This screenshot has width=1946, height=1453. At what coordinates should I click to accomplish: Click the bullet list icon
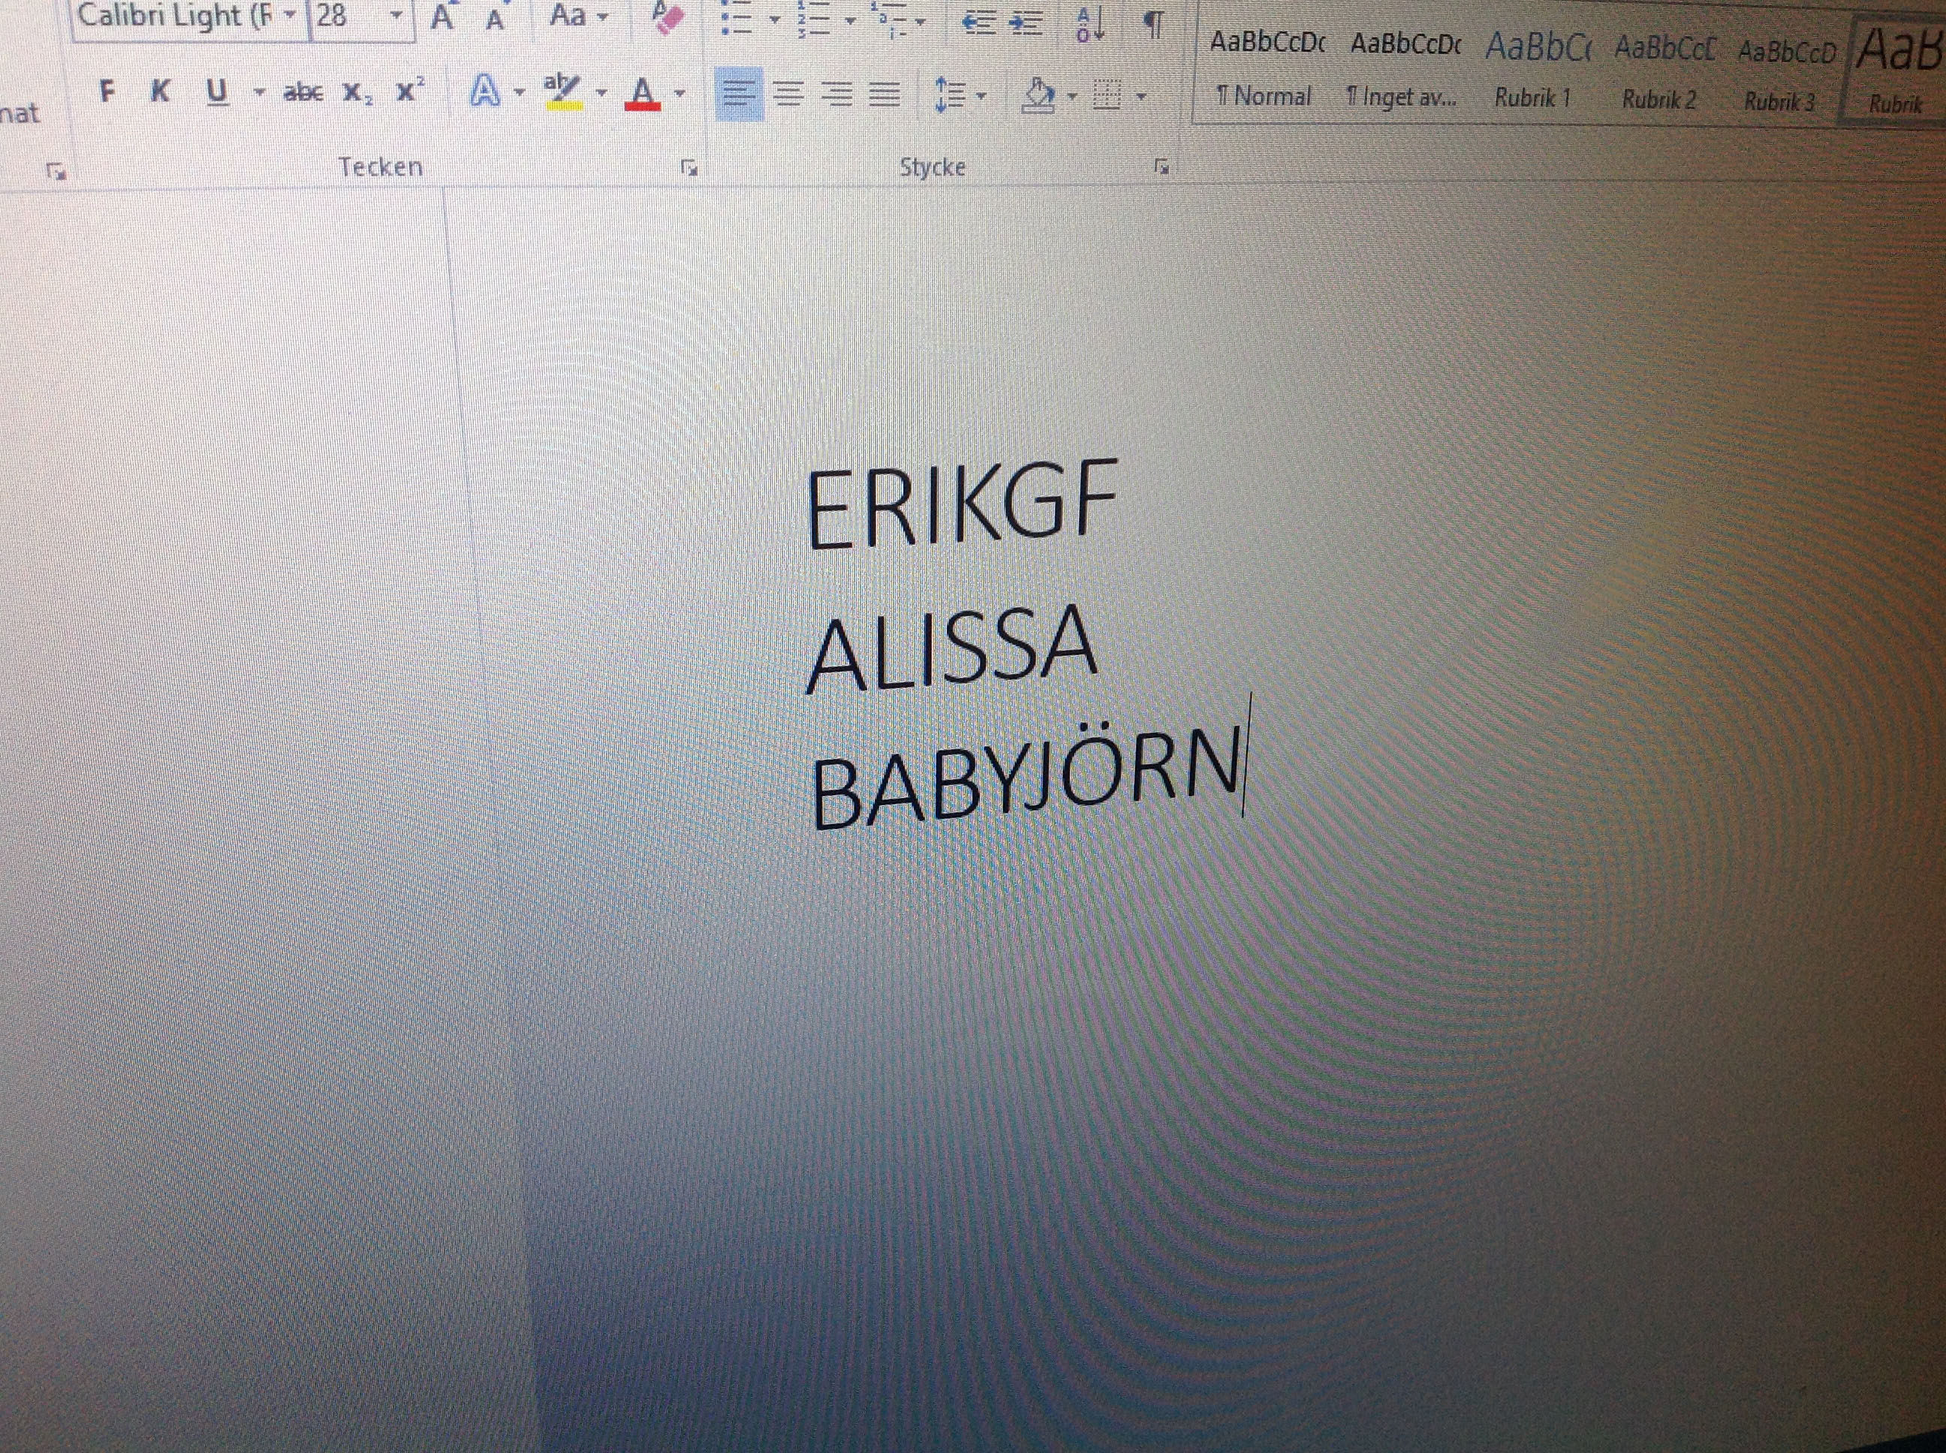point(737,21)
